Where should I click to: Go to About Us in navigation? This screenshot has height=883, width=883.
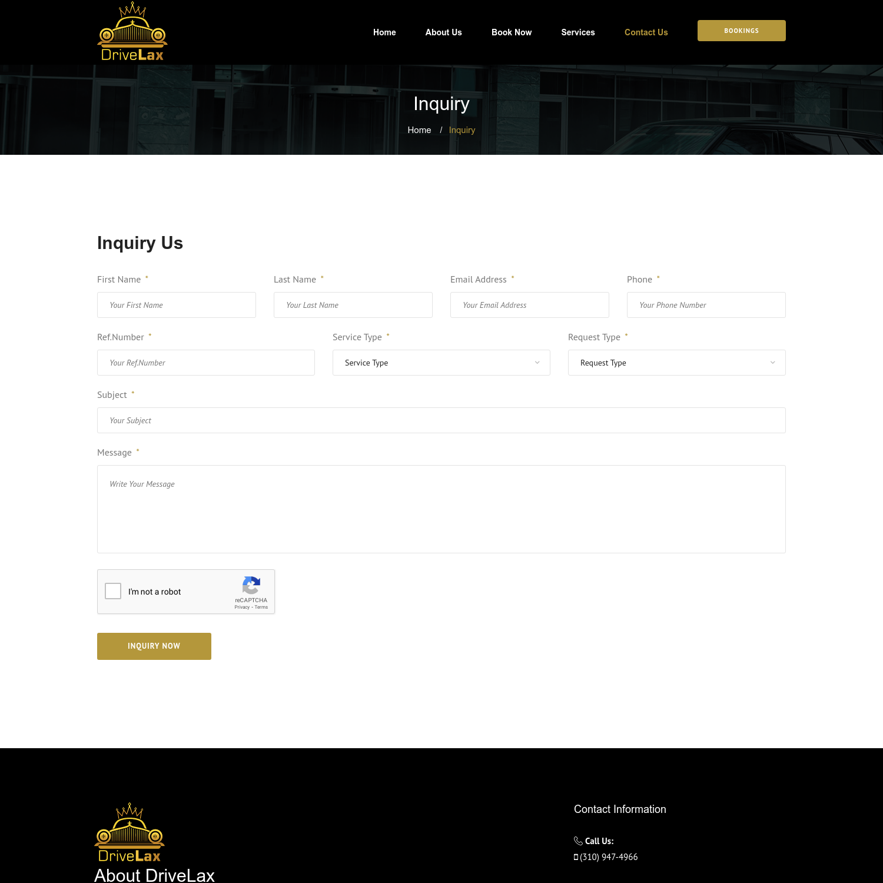tap(443, 32)
